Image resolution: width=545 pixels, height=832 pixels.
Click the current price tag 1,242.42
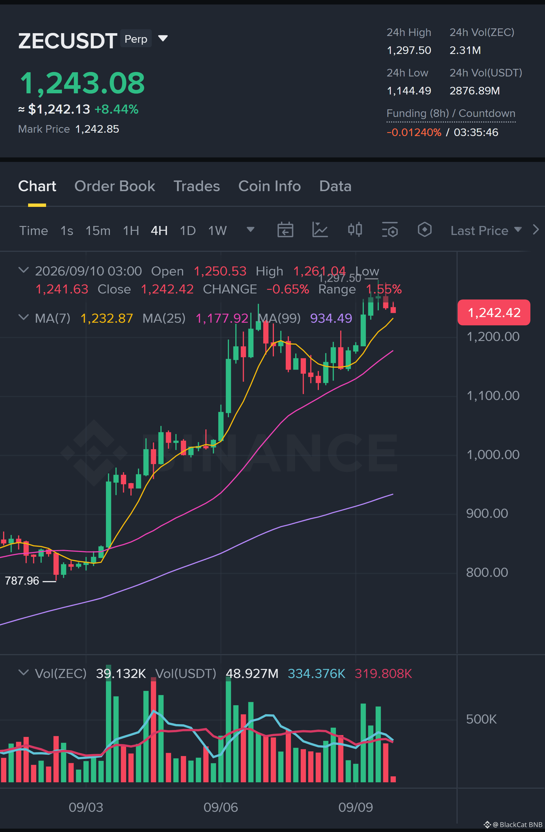tap(494, 313)
